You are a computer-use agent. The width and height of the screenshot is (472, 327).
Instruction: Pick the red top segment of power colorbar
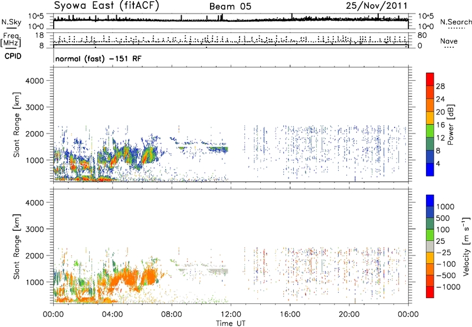point(430,80)
